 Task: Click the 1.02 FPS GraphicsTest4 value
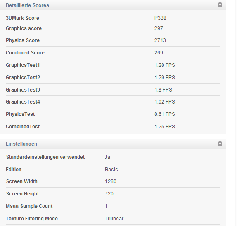165,102
